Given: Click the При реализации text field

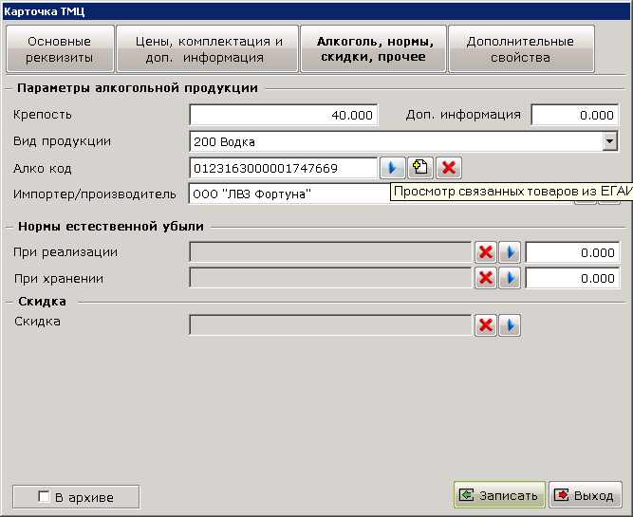Looking at the screenshot, I should 330,252.
